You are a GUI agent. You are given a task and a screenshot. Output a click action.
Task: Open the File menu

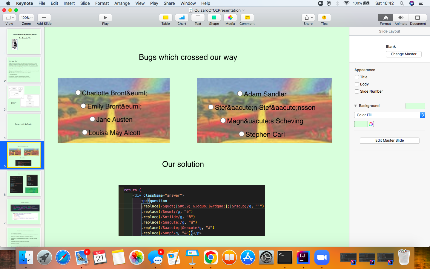click(42, 3)
